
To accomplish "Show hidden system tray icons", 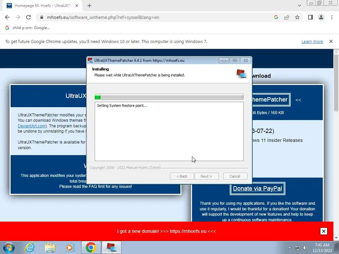I will click(289, 248).
